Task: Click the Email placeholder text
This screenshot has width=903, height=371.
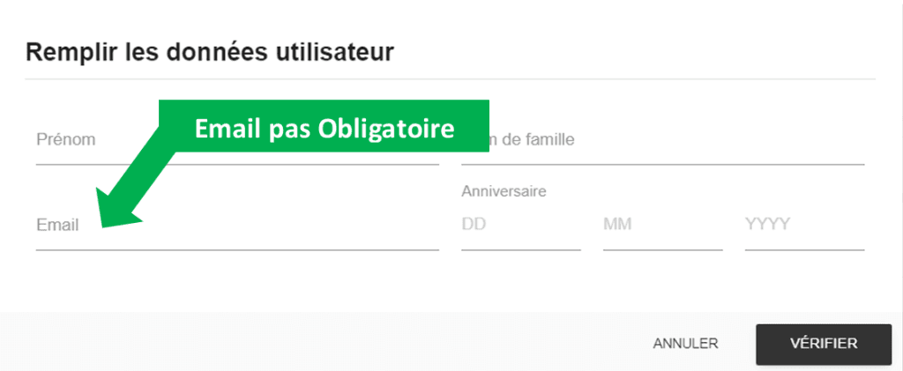Action: click(57, 226)
